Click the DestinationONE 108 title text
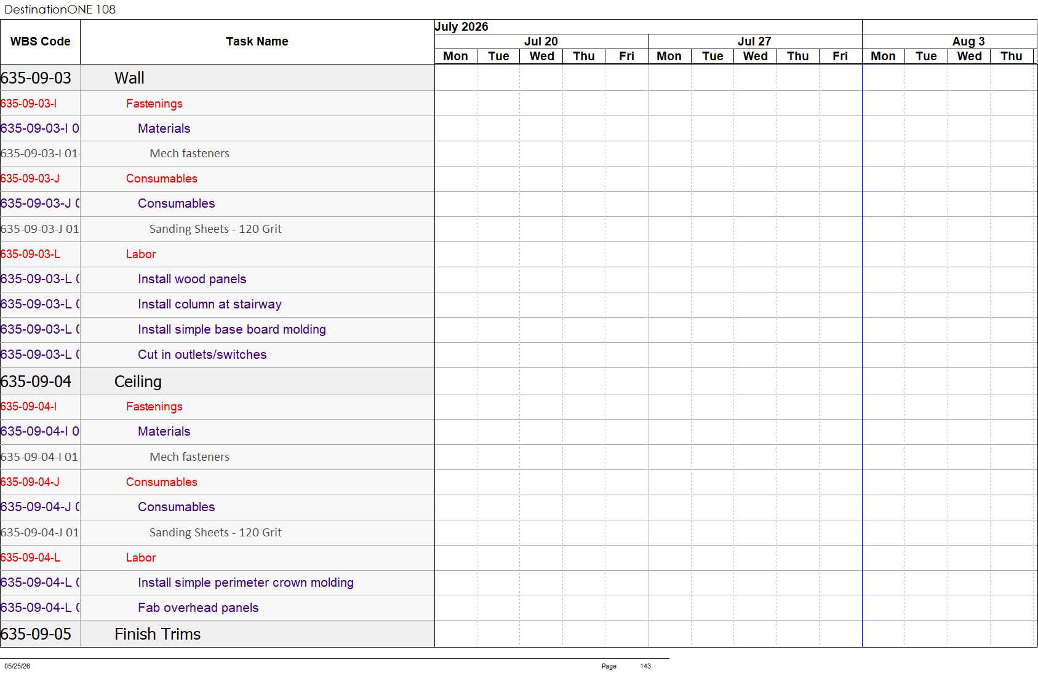The width and height of the screenshot is (1038, 674). coord(60,9)
